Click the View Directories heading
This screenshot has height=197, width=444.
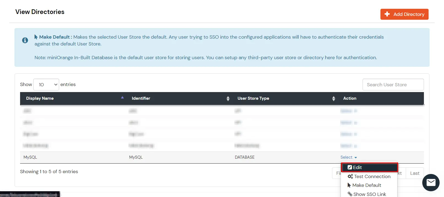(x=40, y=12)
